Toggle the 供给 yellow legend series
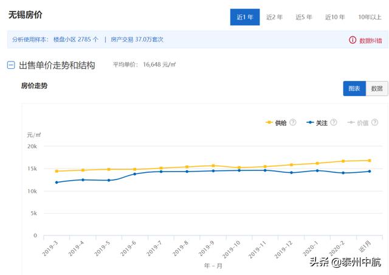The height and width of the screenshot is (275, 389). (x=276, y=123)
